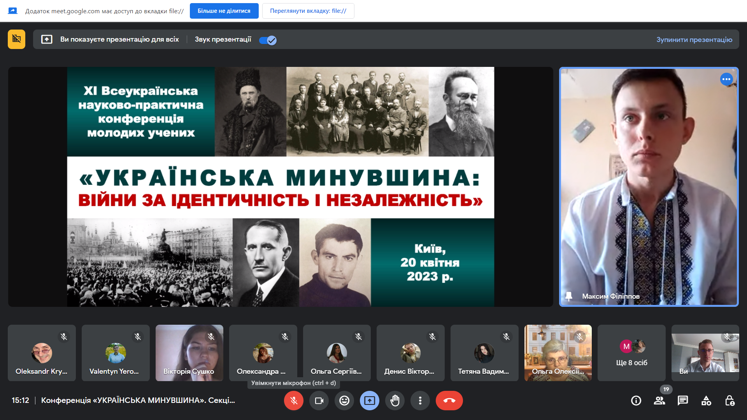Raise your hand
The image size is (747, 420).
coord(395,401)
